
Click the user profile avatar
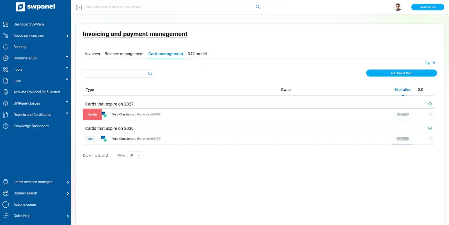398,7
